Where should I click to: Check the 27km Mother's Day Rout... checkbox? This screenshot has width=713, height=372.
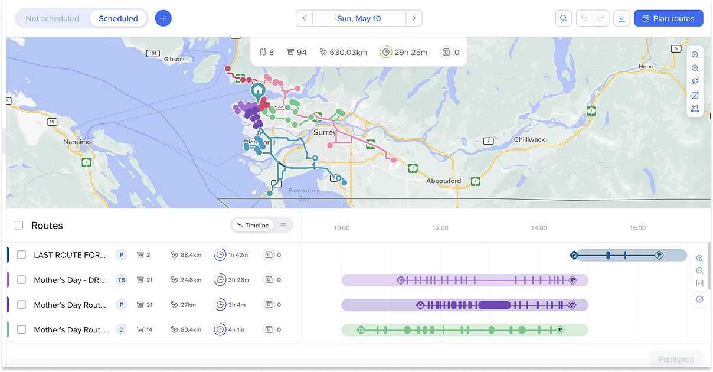pyautogui.click(x=22, y=305)
